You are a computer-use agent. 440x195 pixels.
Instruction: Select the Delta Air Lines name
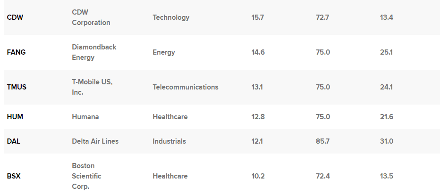pyautogui.click(x=95, y=141)
